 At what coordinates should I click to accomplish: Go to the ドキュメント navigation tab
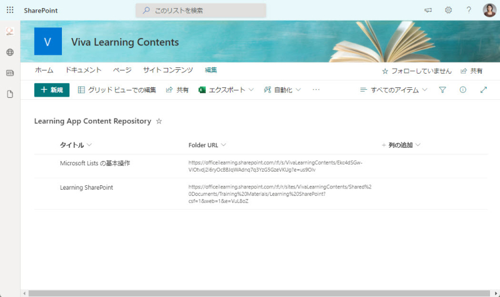(x=83, y=71)
